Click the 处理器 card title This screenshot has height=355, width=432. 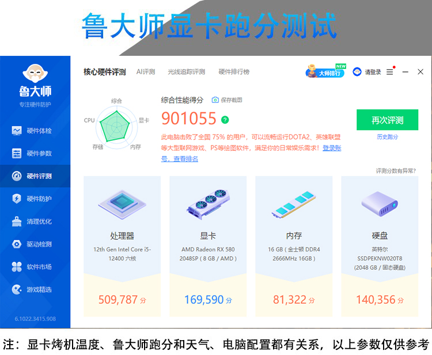[122, 236]
